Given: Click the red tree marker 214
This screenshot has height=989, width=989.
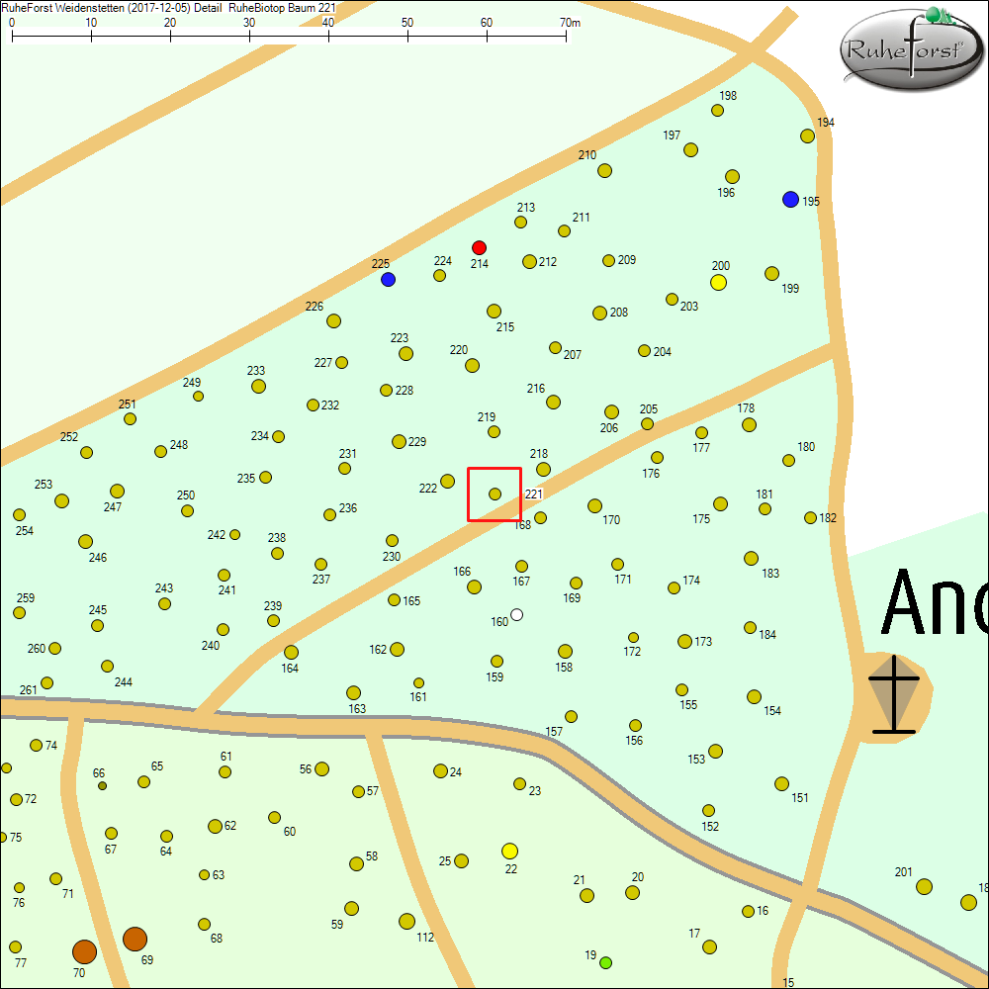Looking at the screenshot, I should 479,247.
